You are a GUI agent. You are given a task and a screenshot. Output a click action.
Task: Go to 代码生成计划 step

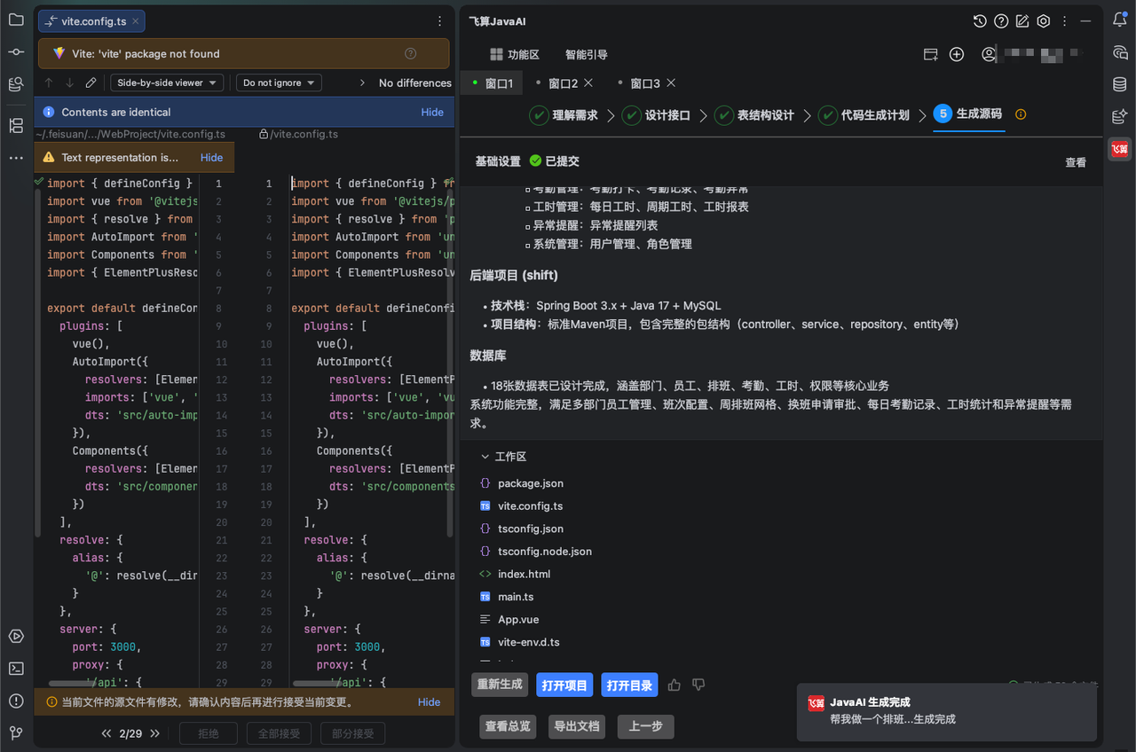pos(864,114)
